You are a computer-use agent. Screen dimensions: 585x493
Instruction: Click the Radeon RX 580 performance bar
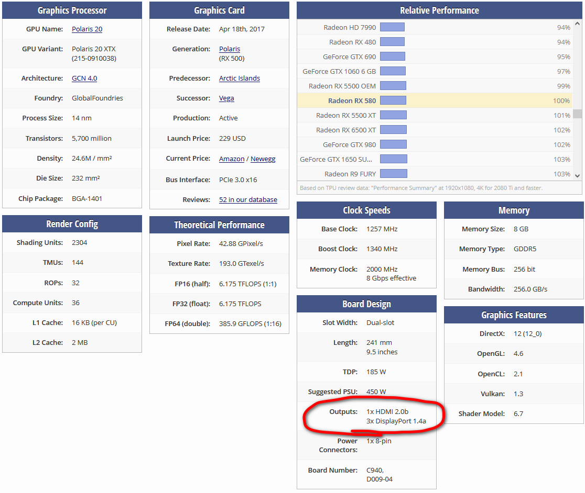pos(393,100)
